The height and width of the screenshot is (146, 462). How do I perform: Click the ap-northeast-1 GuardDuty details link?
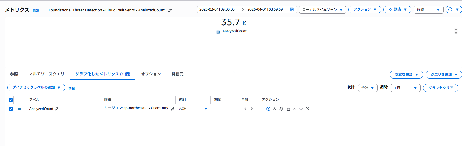click(137, 108)
